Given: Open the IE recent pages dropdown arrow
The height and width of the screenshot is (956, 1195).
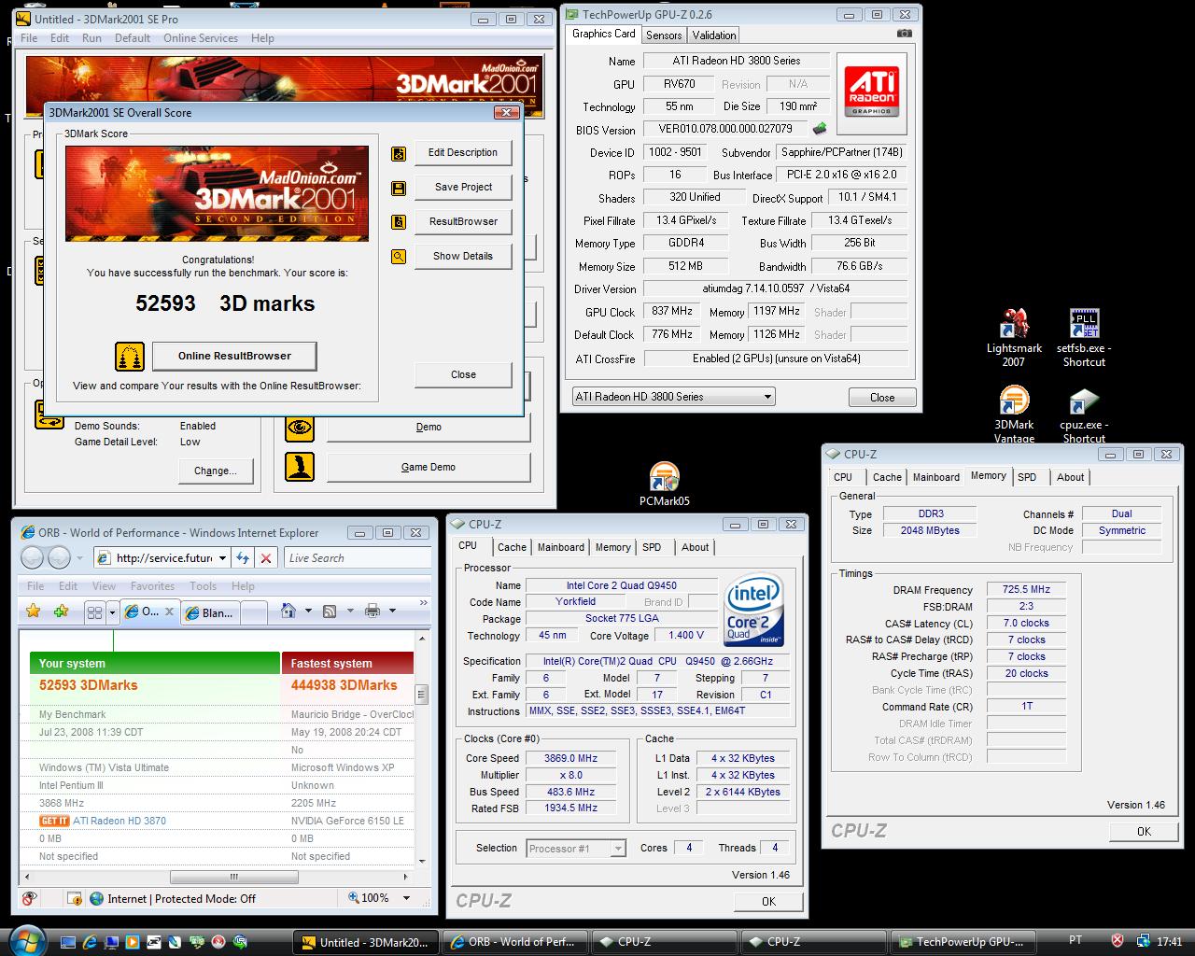Looking at the screenshot, I should 78,558.
